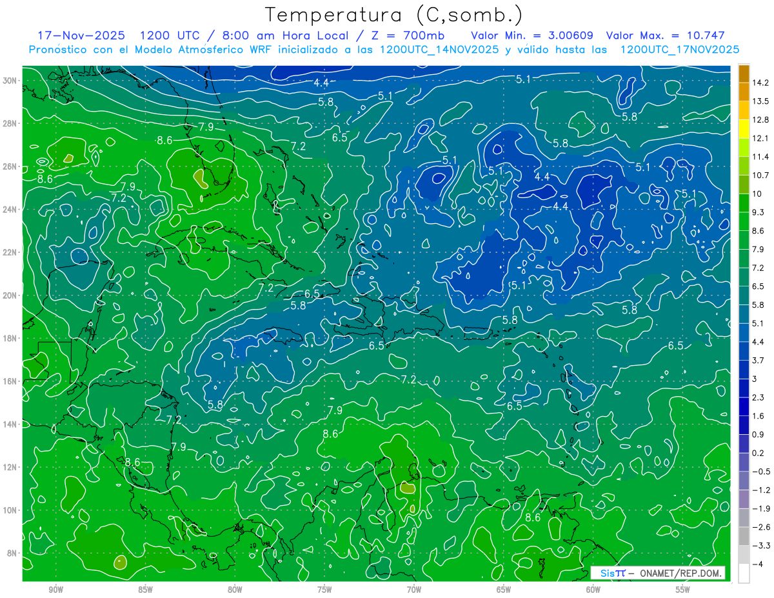This screenshot has height=598, width=774.
Task: Click the '14N' latitude axis label
Action: pos(11,424)
